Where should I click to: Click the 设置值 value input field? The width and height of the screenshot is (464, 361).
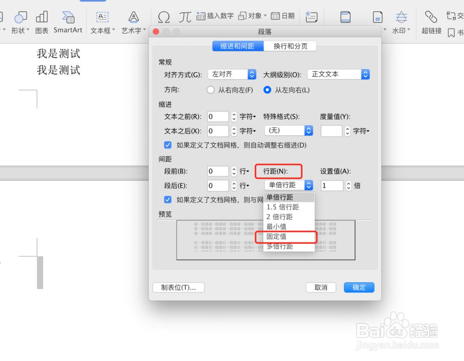[x=331, y=185]
